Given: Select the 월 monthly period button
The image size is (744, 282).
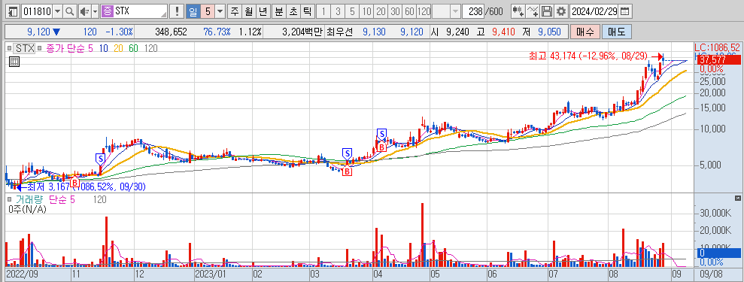Looking at the screenshot, I should tap(248, 11).
